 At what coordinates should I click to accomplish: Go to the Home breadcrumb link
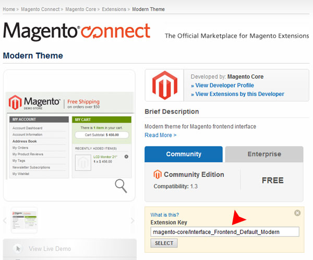9,9
